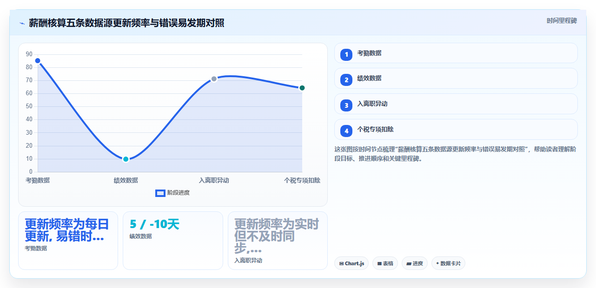The image size is (596, 288).
Task: Click the page title 薪酬核算五条数据源更新频率
Action: [x=126, y=23]
